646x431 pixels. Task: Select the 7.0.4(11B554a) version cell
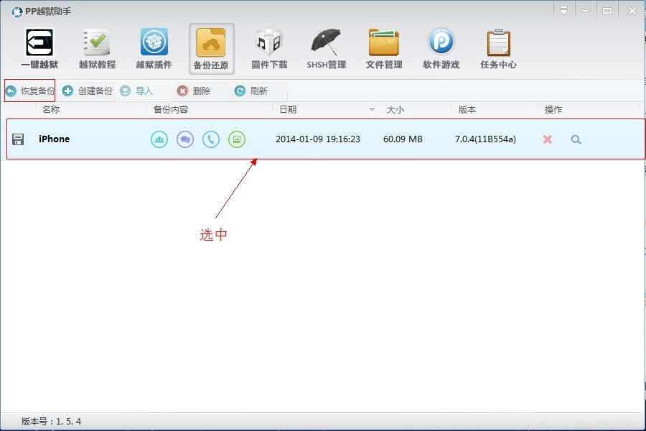tap(485, 139)
